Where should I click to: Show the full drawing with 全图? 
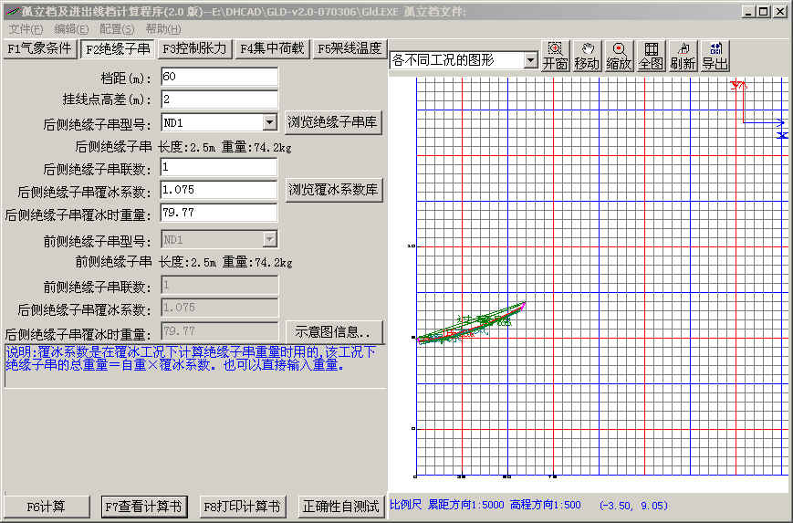[651, 57]
